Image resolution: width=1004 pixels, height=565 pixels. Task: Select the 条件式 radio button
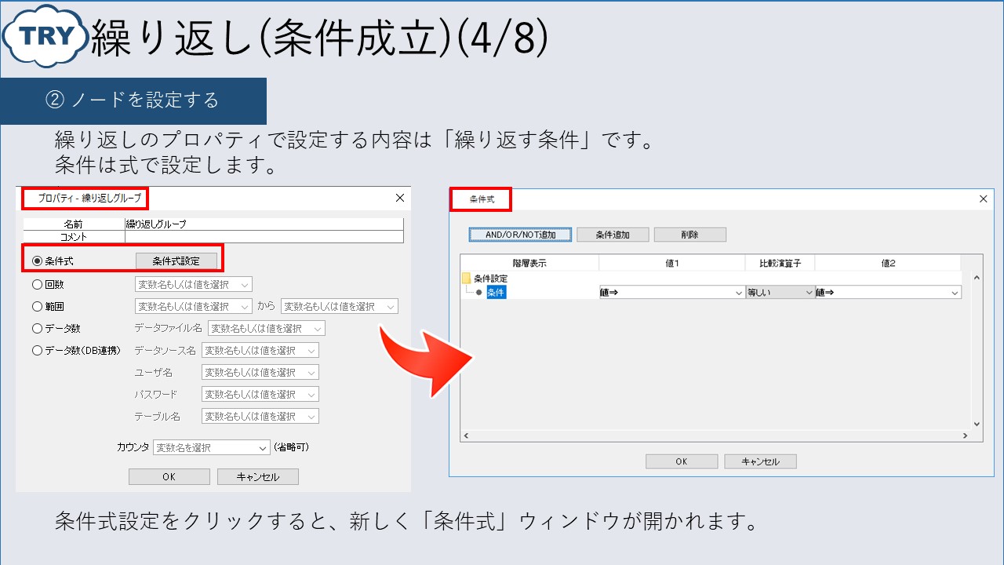click(x=37, y=261)
